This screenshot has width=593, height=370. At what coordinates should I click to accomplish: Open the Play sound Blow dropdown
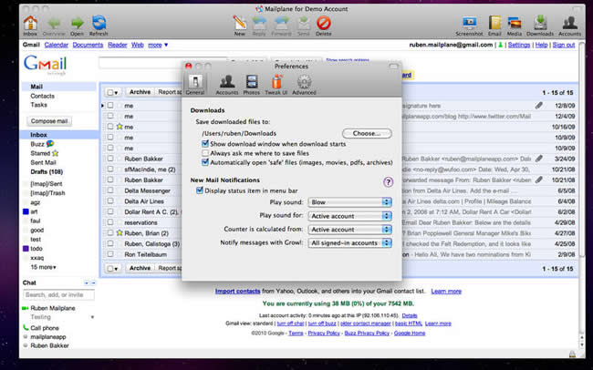pyautogui.click(x=349, y=202)
